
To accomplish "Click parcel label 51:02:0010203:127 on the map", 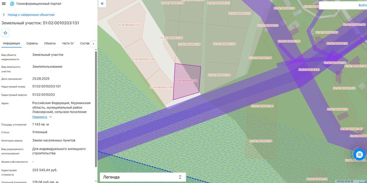I will tap(129, 25).
